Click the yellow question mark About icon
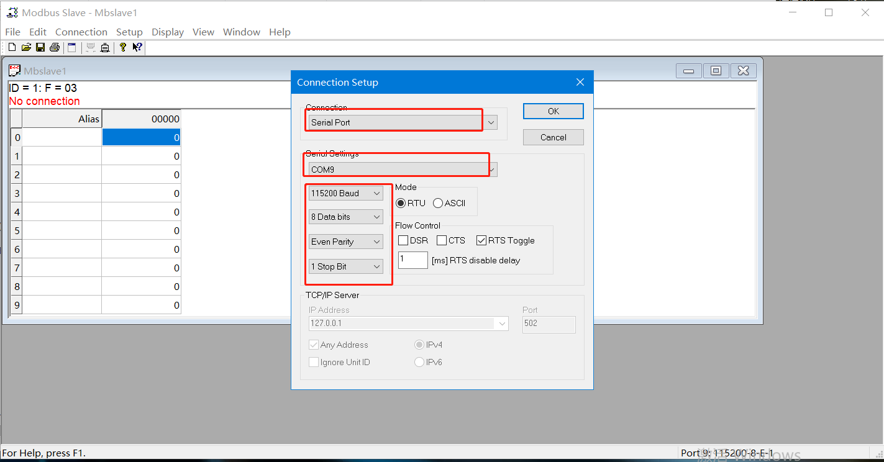884x462 pixels. coord(123,47)
